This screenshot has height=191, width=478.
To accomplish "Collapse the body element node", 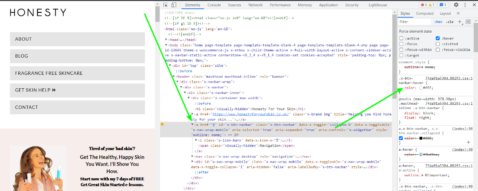I will (x=167, y=45).
